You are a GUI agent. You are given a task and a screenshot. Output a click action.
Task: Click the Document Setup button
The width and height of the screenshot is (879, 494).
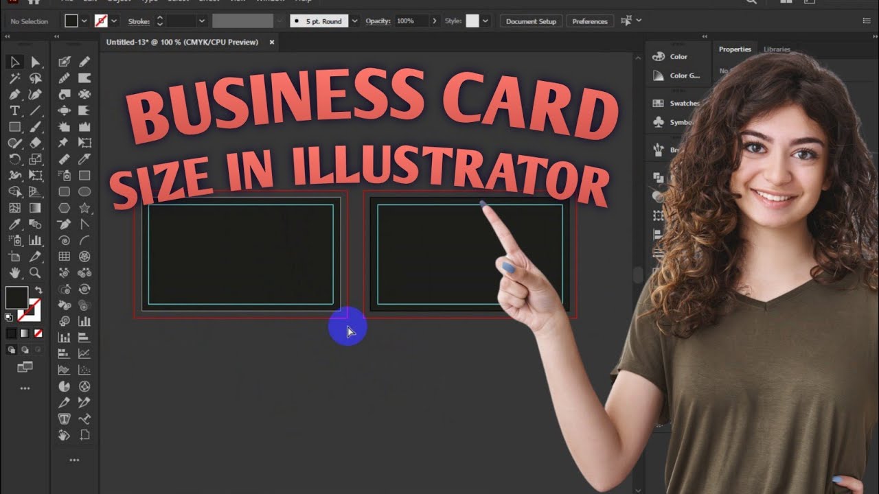[x=531, y=21]
